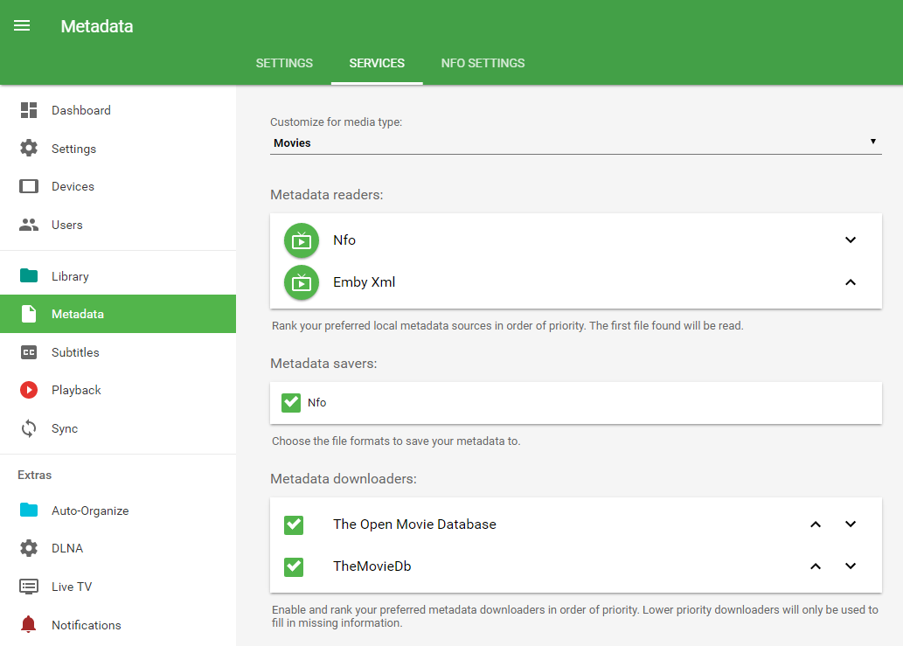The width and height of the screenshot is (903, 646).
Task: Click the Settings label in sidebar
Action: pyautogui.click(x=73, y=149)
